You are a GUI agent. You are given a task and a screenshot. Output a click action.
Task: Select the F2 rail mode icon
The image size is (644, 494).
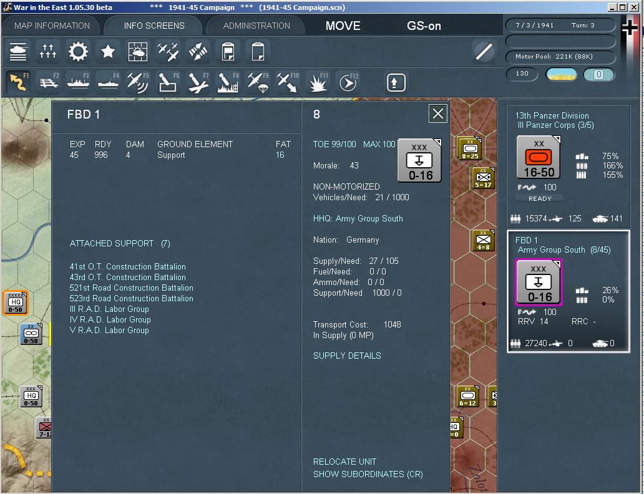coord(49,82)
